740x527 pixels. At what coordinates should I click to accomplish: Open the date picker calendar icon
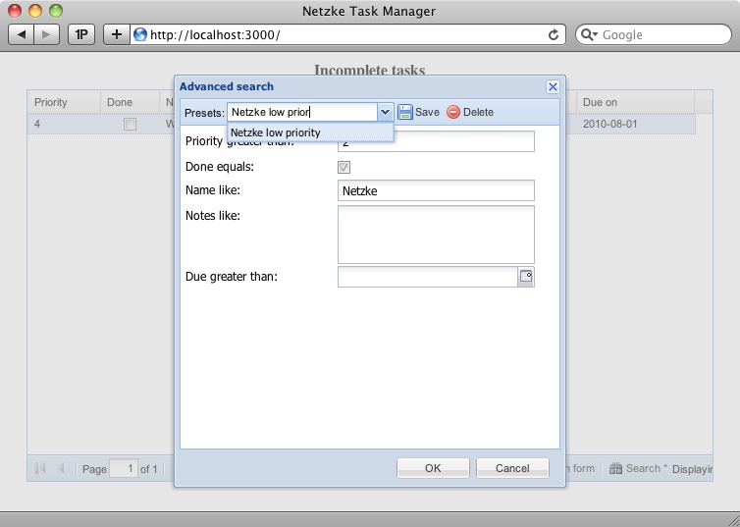(526, 277)
